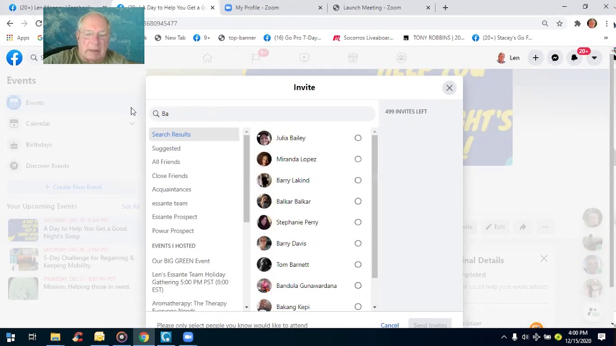Switch to the My Profile - Zoom tab
Viewport: 616px width, 346px height.
(273, 8)
